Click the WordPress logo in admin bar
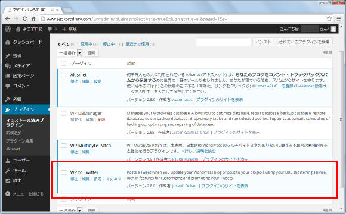The height and width of the screenshot is (214, 346). (8, 29)
